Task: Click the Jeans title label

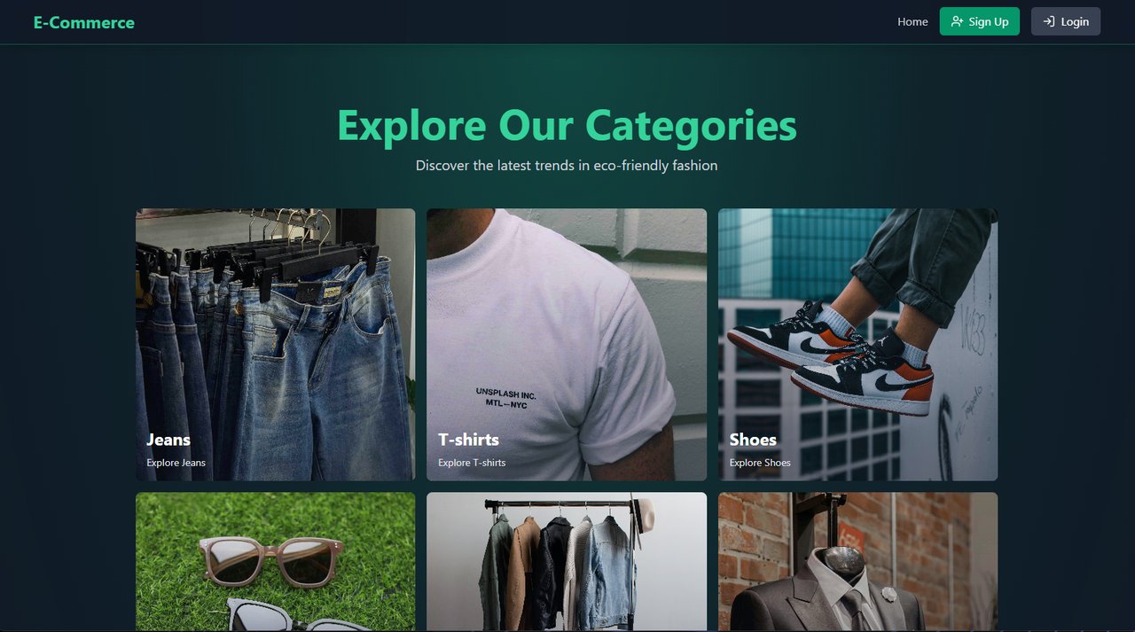Action: coord(168,440)
